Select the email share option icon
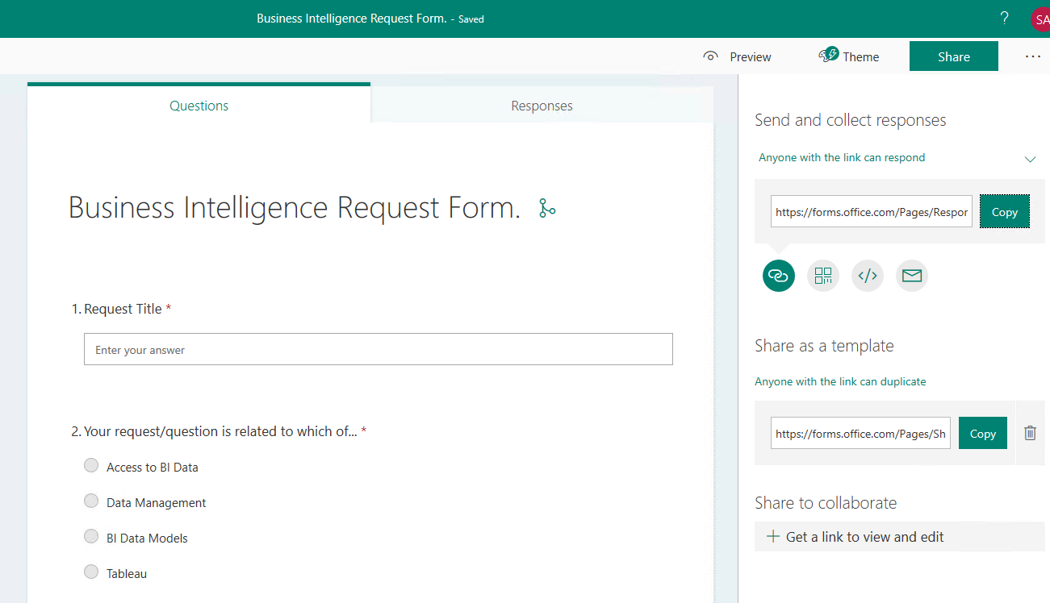 click(912, 276)
